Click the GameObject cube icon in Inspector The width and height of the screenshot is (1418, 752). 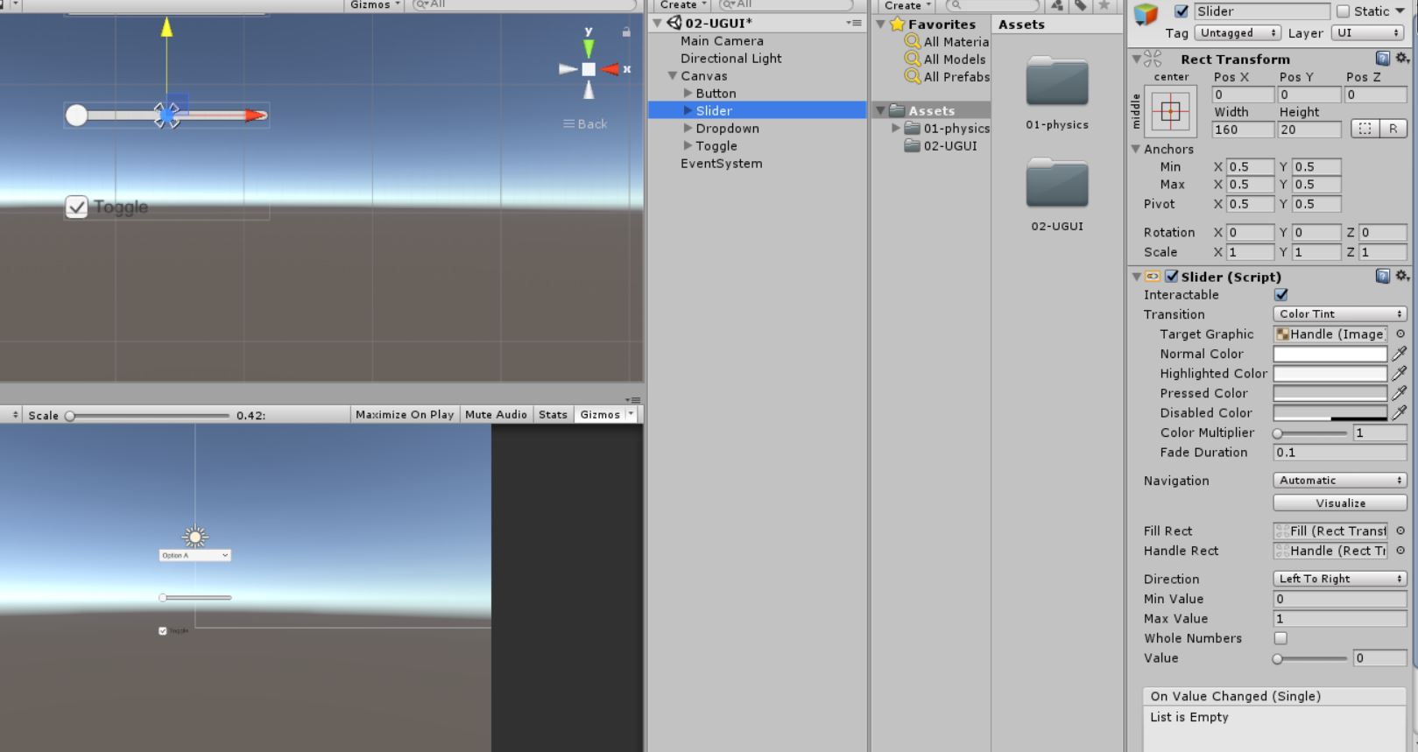1146,13
